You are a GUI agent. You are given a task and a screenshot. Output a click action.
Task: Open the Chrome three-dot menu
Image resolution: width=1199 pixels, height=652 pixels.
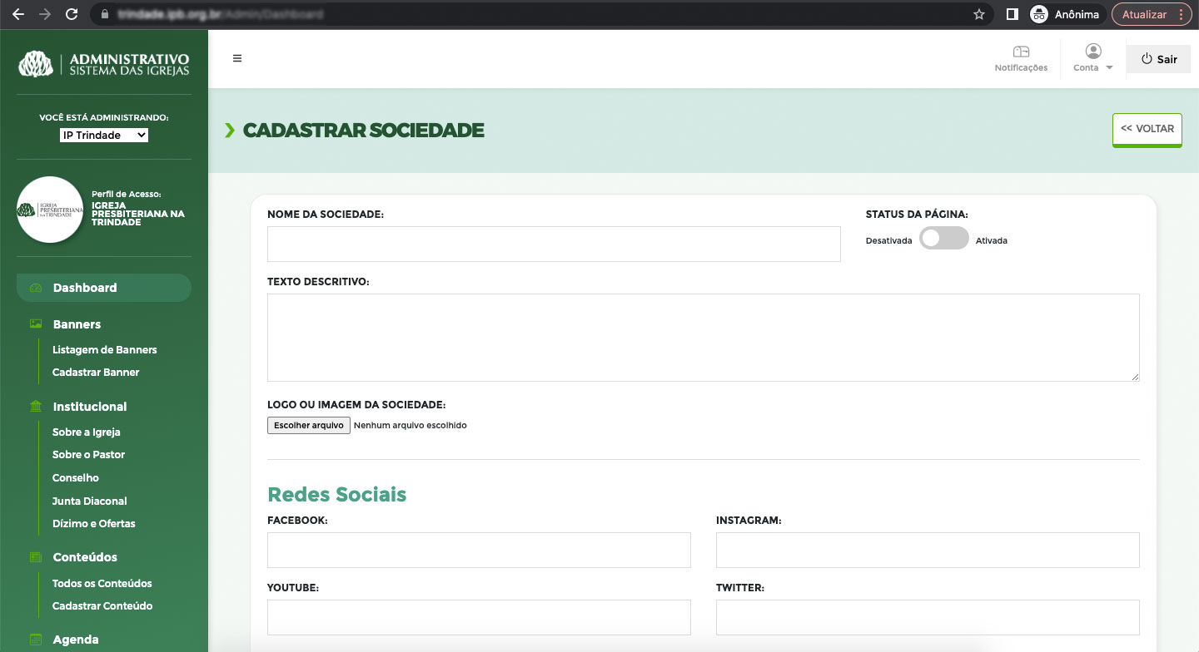click(x=1181, y=14)
